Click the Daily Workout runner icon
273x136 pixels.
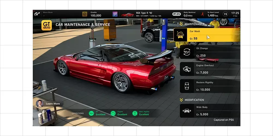coord(202,14)
